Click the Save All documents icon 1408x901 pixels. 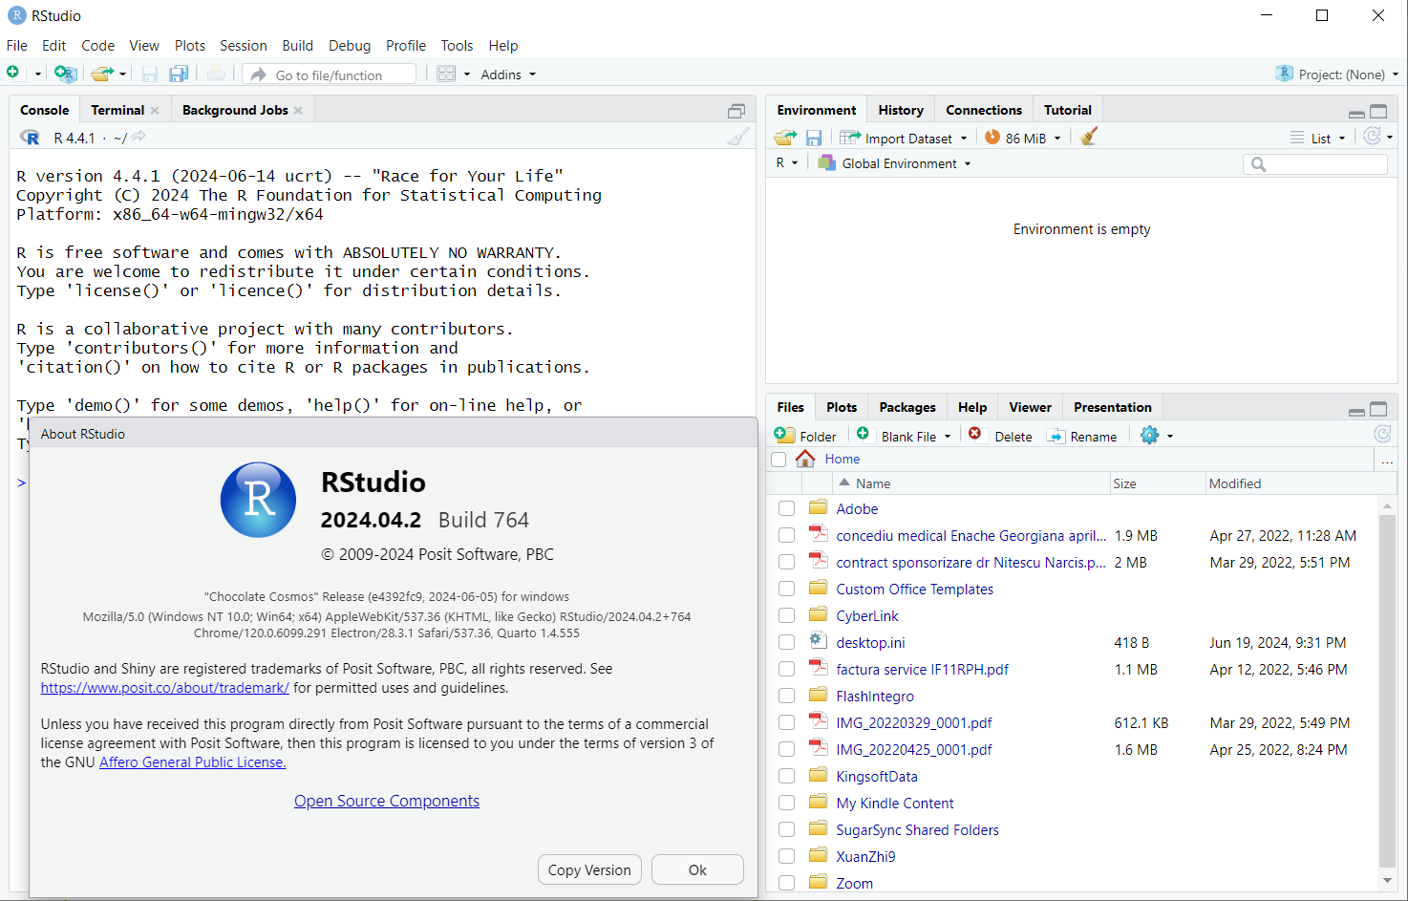tap(179, 74)
